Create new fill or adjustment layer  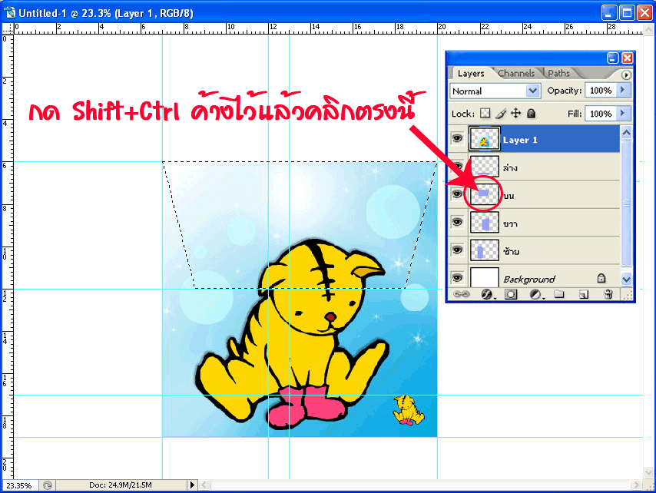535,294
